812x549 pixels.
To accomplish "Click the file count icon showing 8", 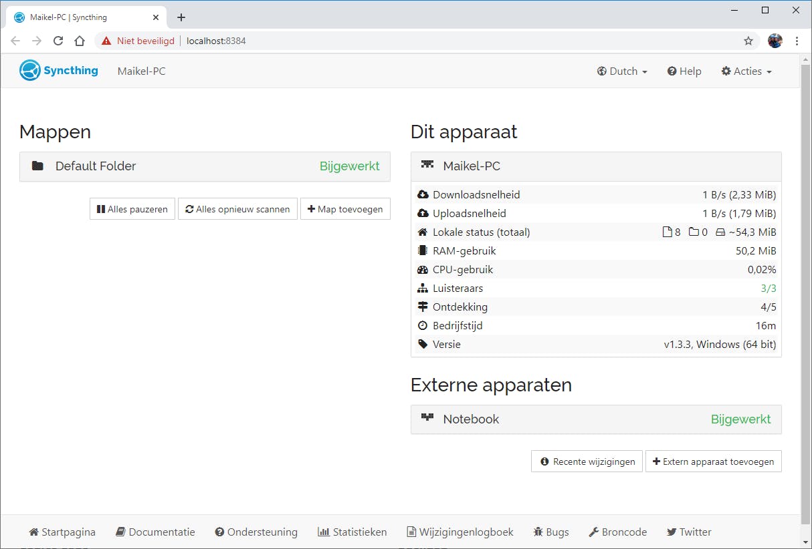I will [x=666, y=232].
